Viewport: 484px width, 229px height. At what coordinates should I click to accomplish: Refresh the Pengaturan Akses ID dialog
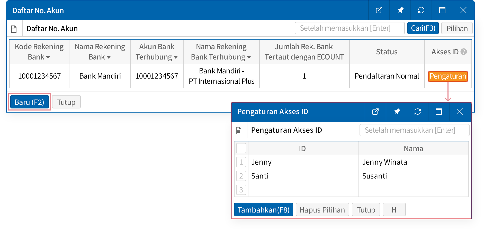click(417, 112)
